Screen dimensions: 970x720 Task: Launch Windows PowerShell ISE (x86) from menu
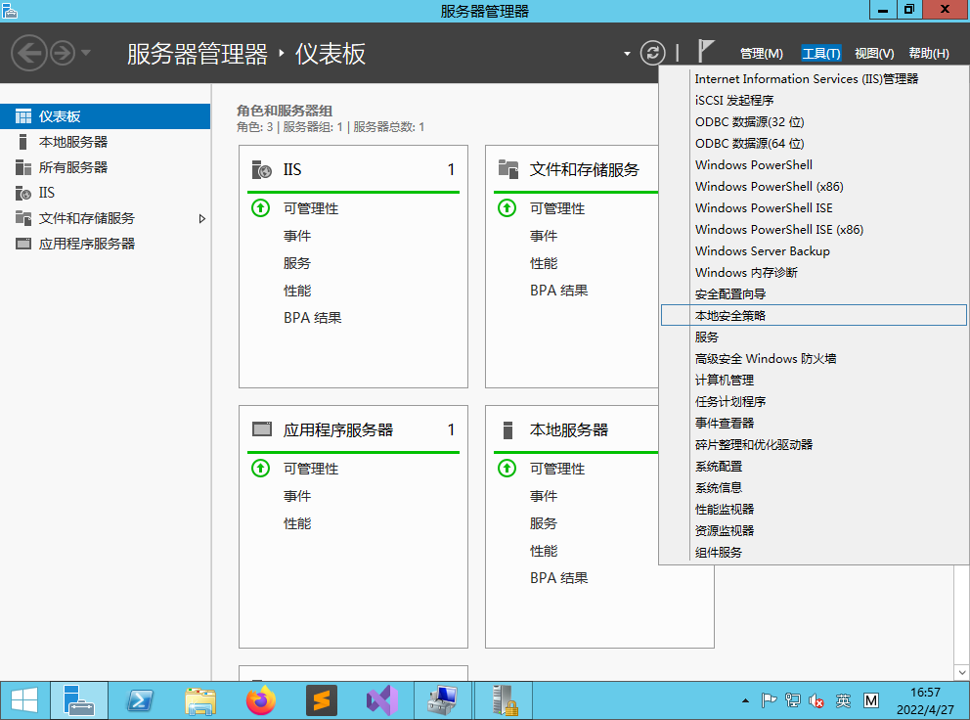click(814, 229)
